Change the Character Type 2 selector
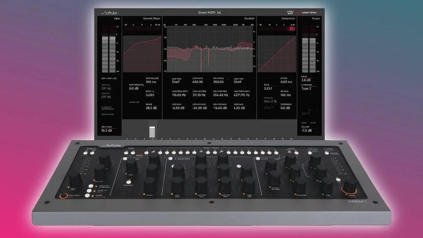Viewport: 423px width, 238px height. [306, 89]
